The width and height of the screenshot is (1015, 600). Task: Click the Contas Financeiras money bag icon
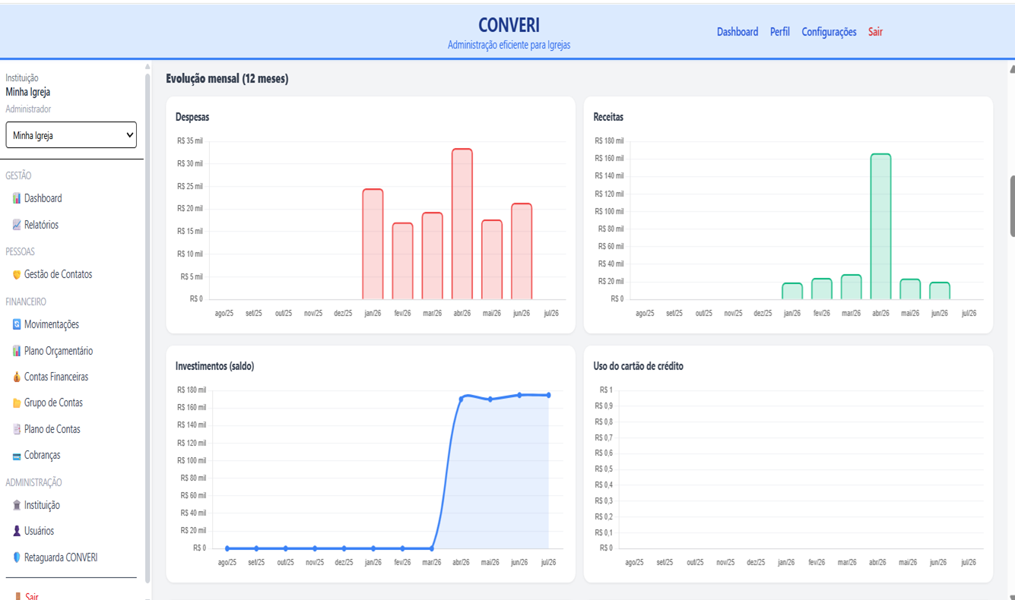coord(17,377)
